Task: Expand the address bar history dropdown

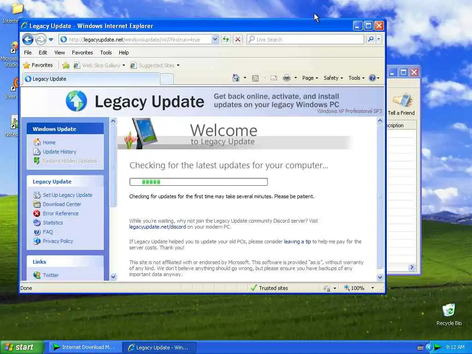Action: tap(215, 40)
